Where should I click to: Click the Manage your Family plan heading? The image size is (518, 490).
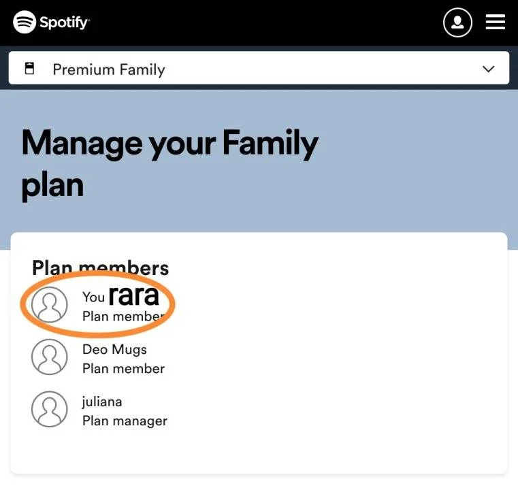point(169,164)
